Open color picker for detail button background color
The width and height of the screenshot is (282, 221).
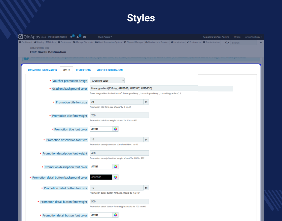click(116, 177)
